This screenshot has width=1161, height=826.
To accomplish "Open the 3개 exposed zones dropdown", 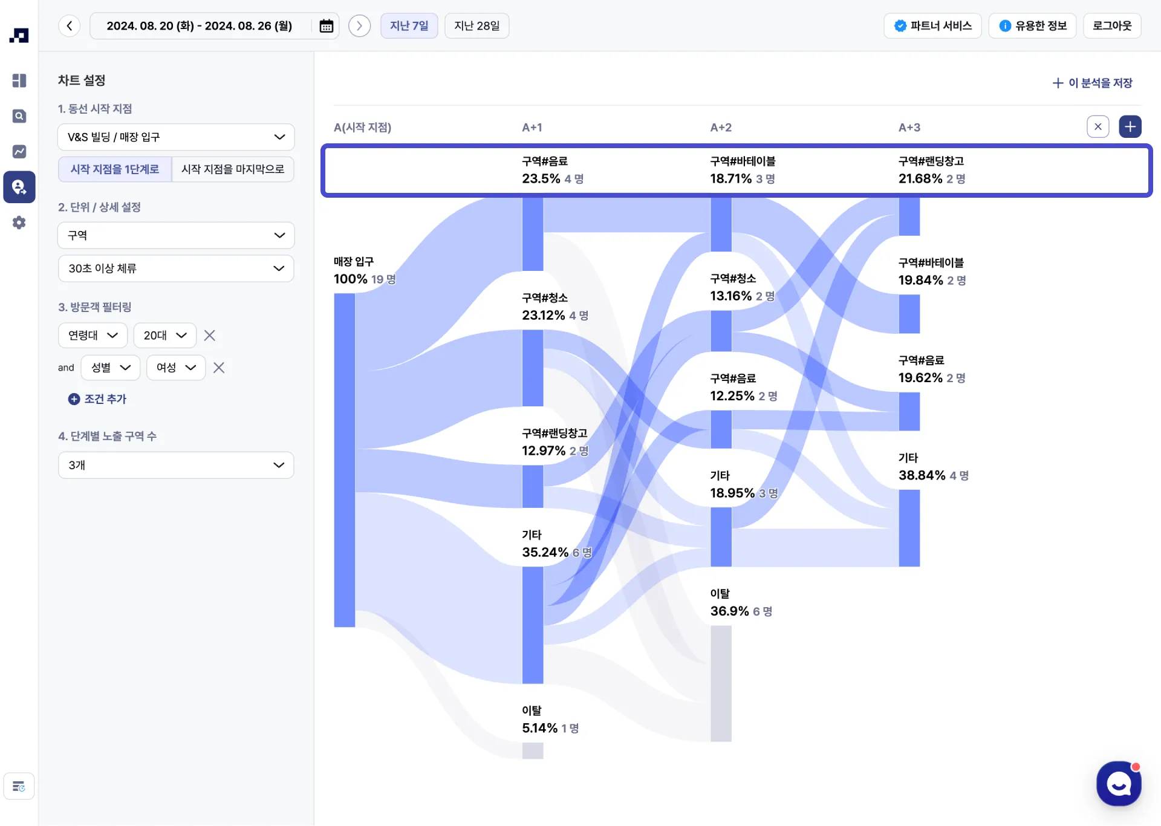I will coord(176,465).
